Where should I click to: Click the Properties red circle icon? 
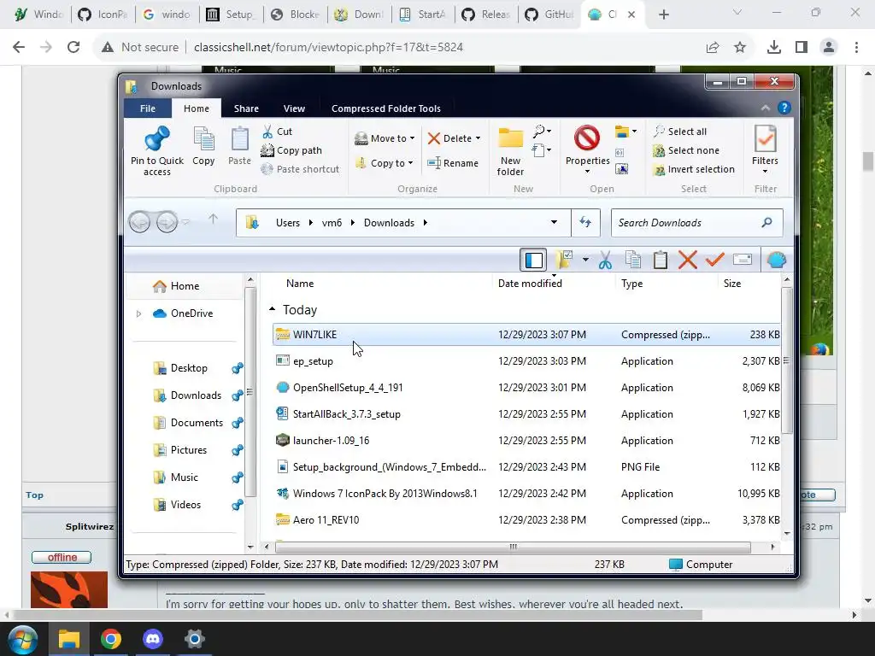coord(587,138)
